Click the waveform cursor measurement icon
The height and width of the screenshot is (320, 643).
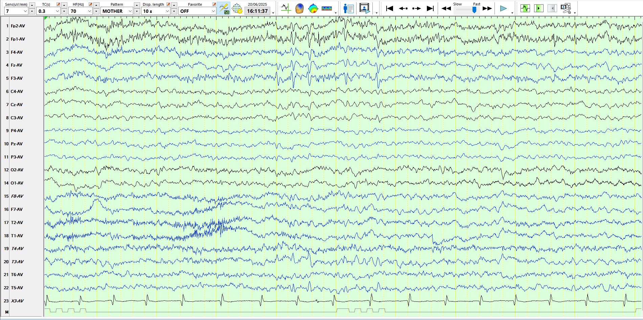[286, 8]
